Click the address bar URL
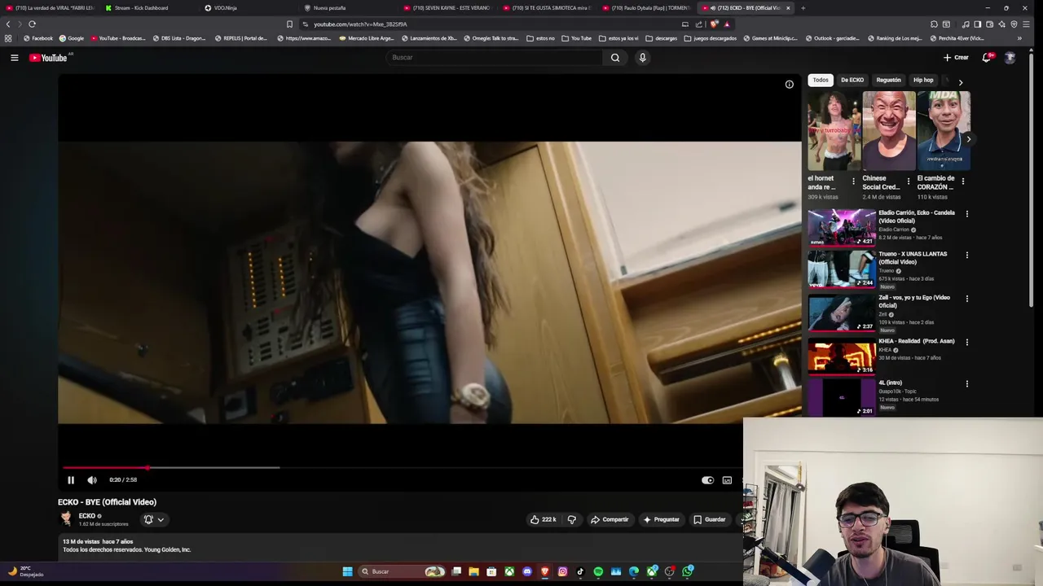The image size is (1043, 586). click(360, 24)
